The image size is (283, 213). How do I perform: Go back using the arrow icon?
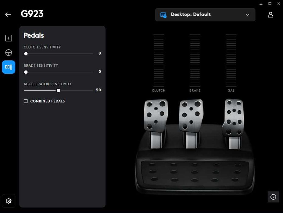(8, 15)
